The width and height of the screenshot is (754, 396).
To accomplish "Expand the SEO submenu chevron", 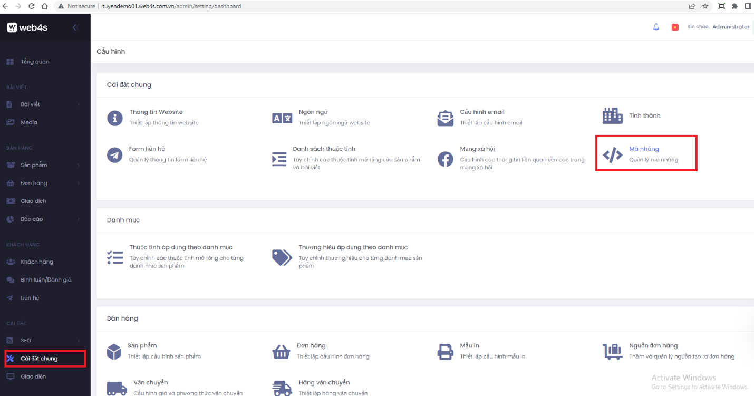I will 79,340.
